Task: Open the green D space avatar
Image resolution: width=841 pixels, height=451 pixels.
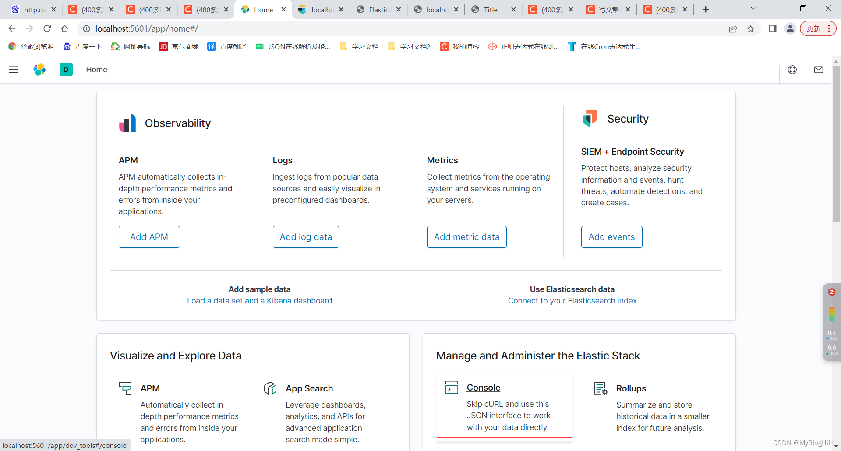Action: pos(66,70)
